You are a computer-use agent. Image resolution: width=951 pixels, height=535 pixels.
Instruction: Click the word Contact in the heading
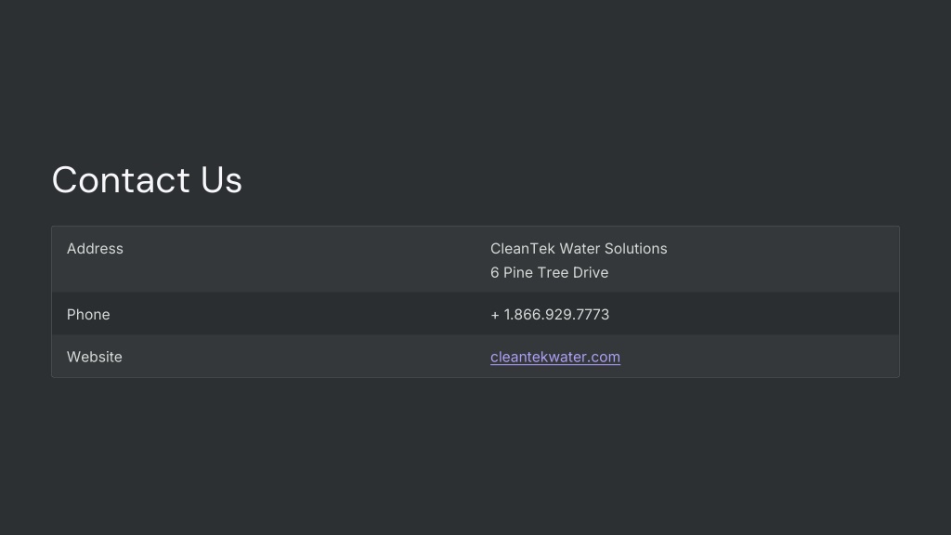[x=122, y=179]
